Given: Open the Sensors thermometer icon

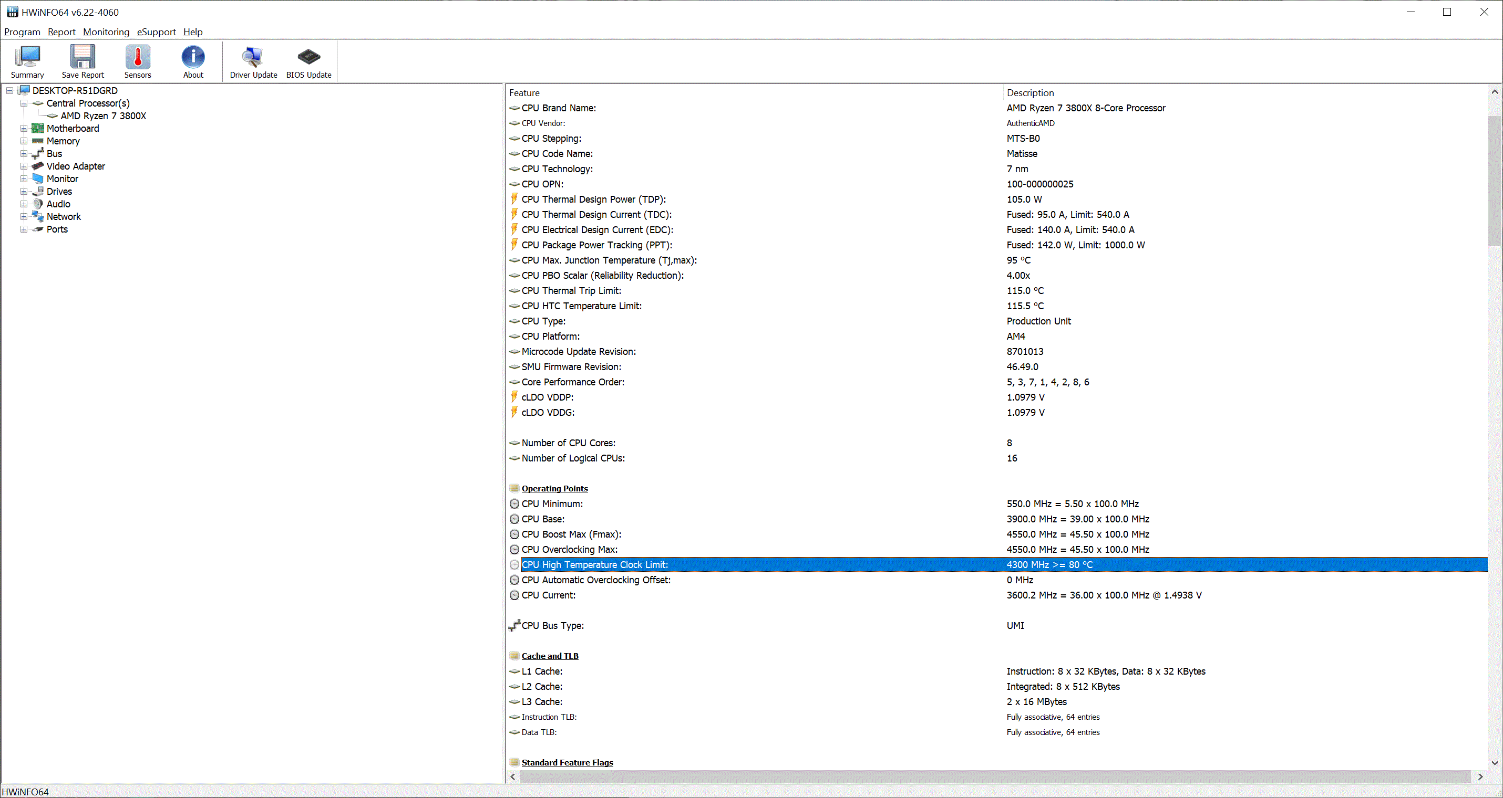Looking at the screenshot, I should click(x=138, y=57).
